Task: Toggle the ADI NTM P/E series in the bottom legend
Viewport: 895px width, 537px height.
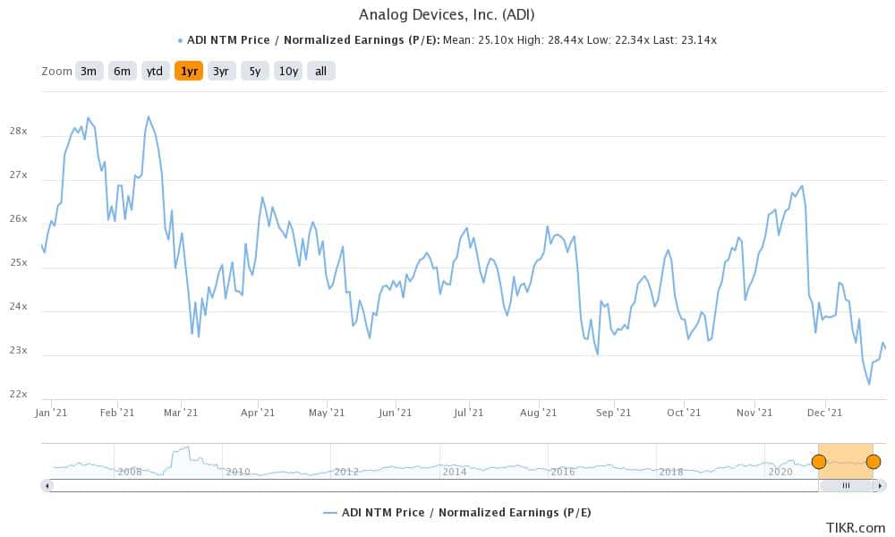Action: pos(457,513)
